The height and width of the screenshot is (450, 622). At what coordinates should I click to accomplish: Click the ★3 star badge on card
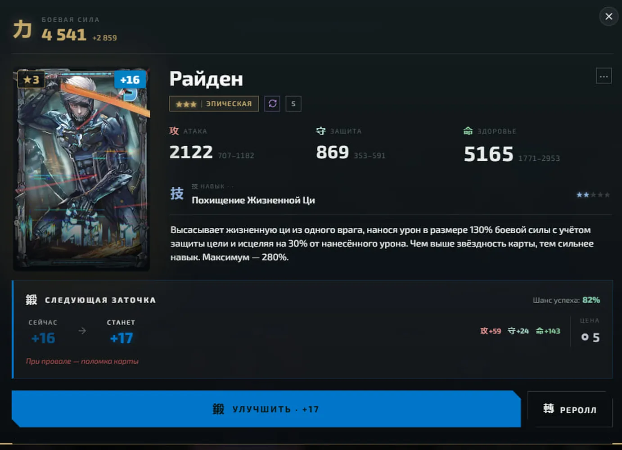[31, 80]
